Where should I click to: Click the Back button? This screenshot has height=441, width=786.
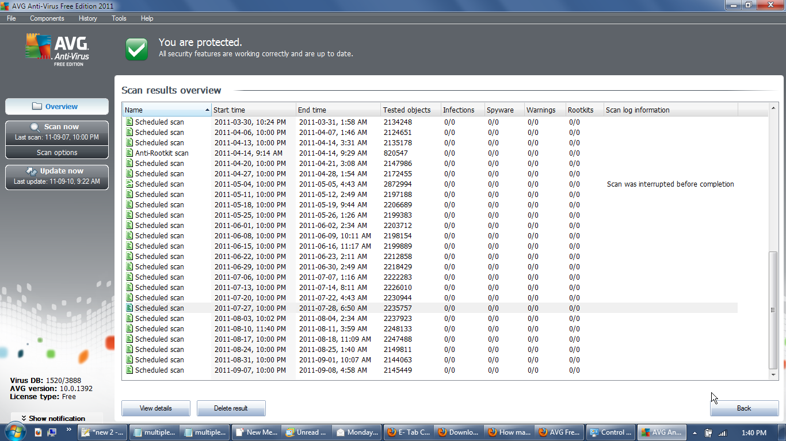pos(744,408)
